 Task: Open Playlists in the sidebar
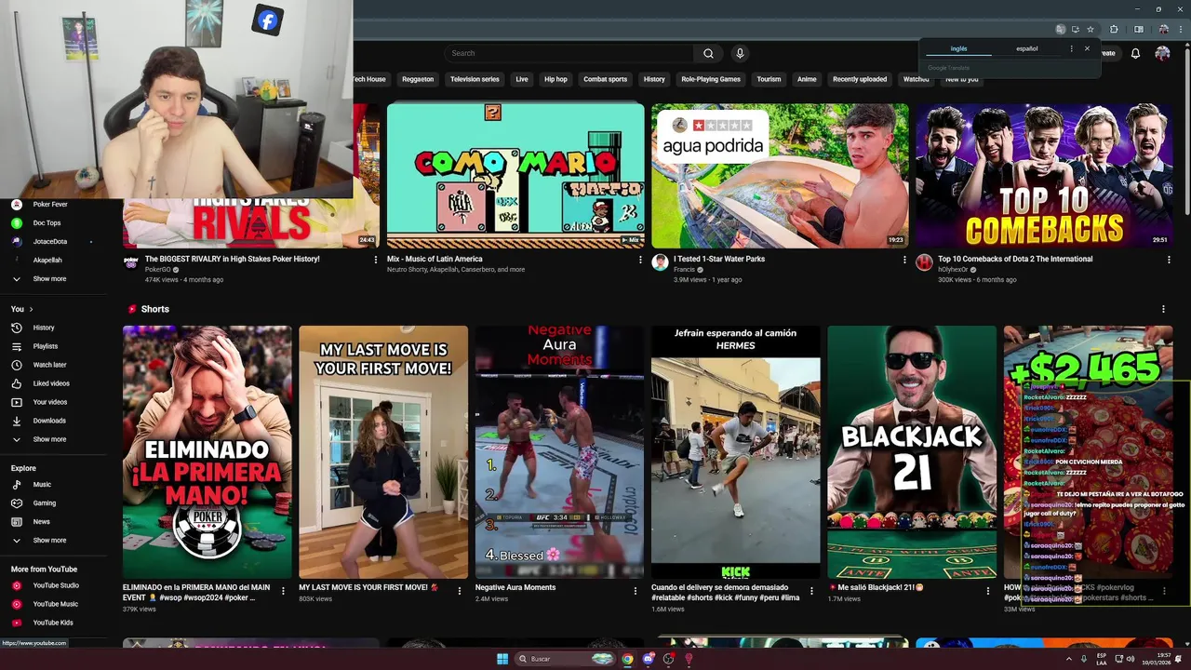[45, 346]
